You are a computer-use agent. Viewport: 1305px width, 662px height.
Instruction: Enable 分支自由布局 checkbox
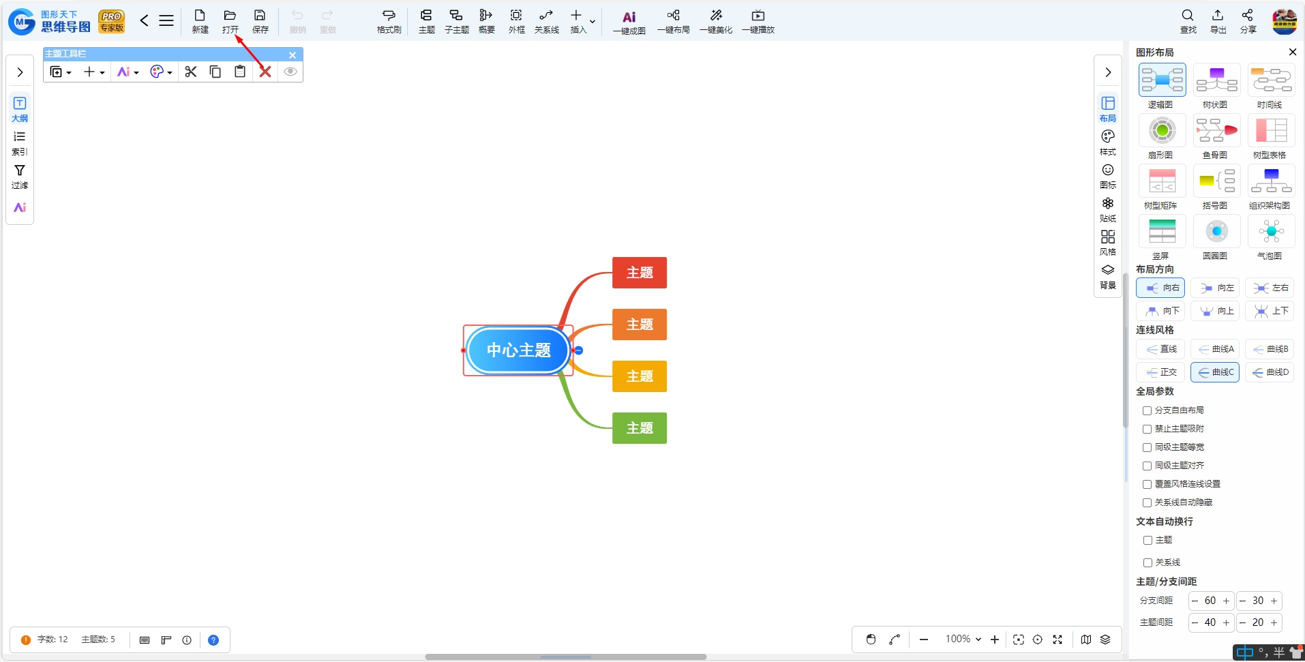click(1147, 410)
